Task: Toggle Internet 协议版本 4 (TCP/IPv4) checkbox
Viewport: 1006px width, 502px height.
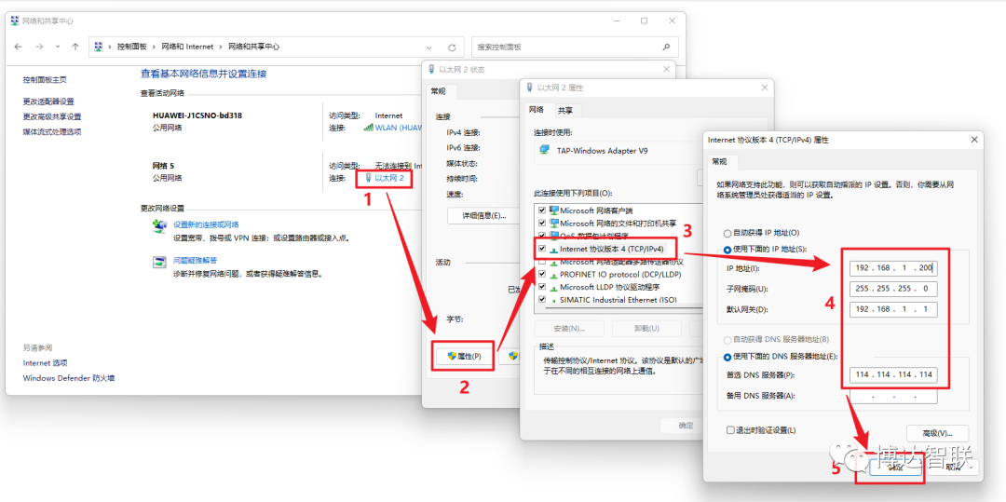Action: click(x=543, y=248)
